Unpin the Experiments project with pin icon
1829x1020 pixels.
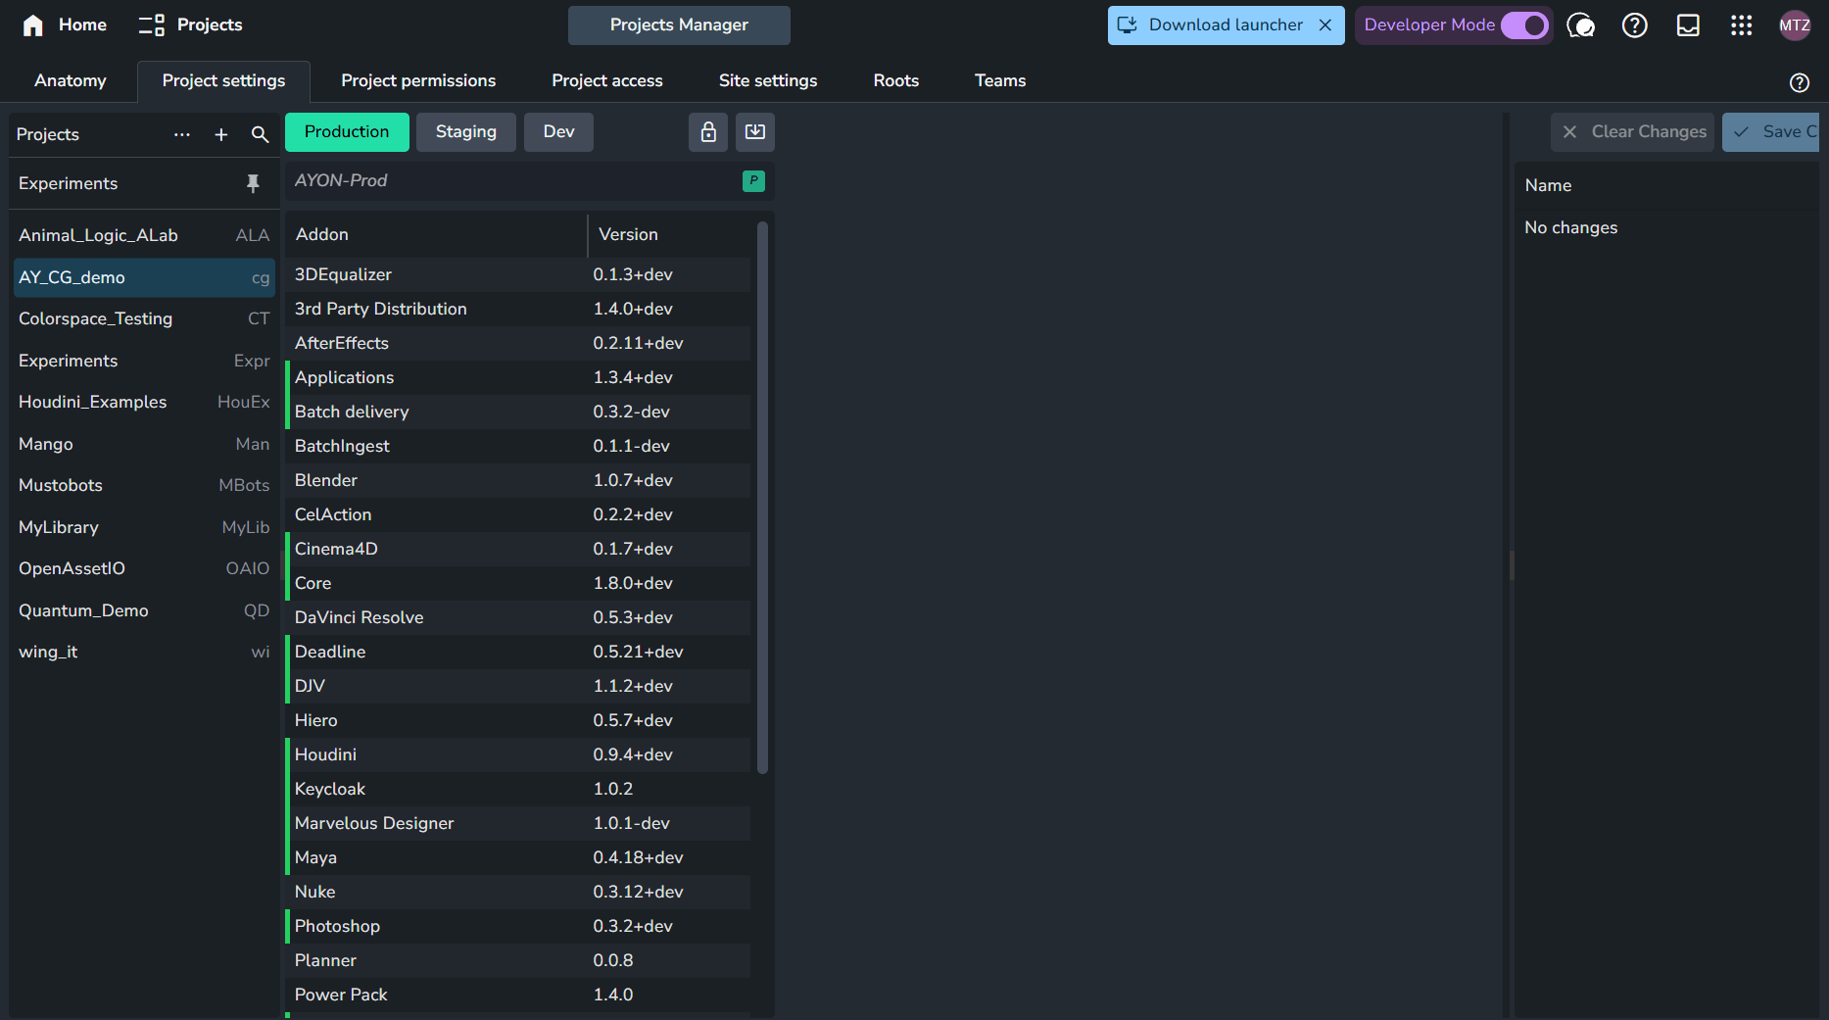[253, 183]
